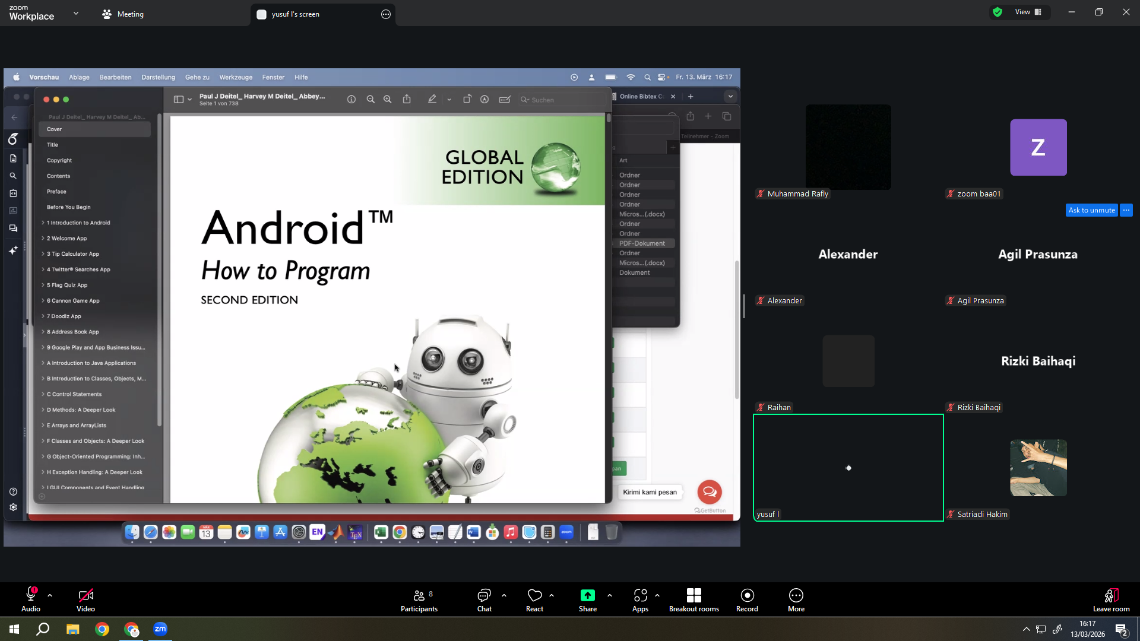Viewport: 1140px width, 641px height.
Task: Open Windows taskbar search
Action: coord(43,629)
